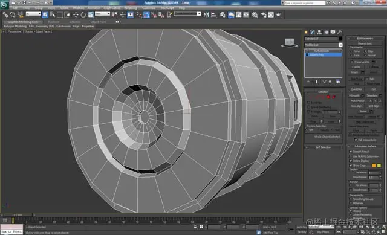The height and width of the screenshot is (235, 387).
Task: Click Remove Modifier trash icon under stack
Action: tap(330, 82)
